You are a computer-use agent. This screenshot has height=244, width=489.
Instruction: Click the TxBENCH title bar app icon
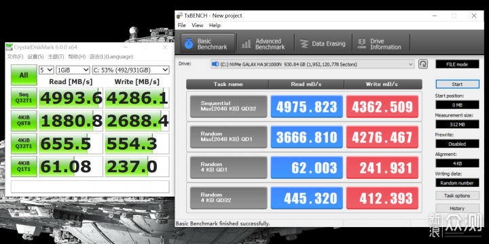(179, 16)
